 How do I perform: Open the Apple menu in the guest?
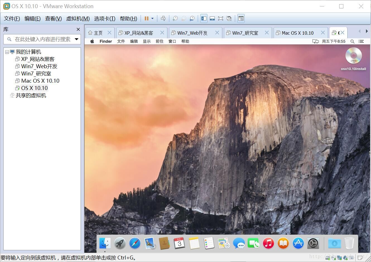click(92, 41)
